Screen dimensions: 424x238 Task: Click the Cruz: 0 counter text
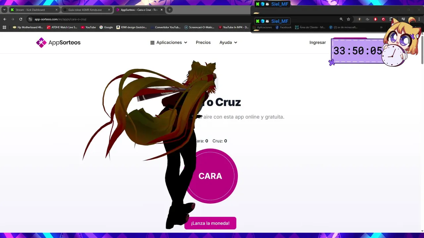click(x=220, y=141)
